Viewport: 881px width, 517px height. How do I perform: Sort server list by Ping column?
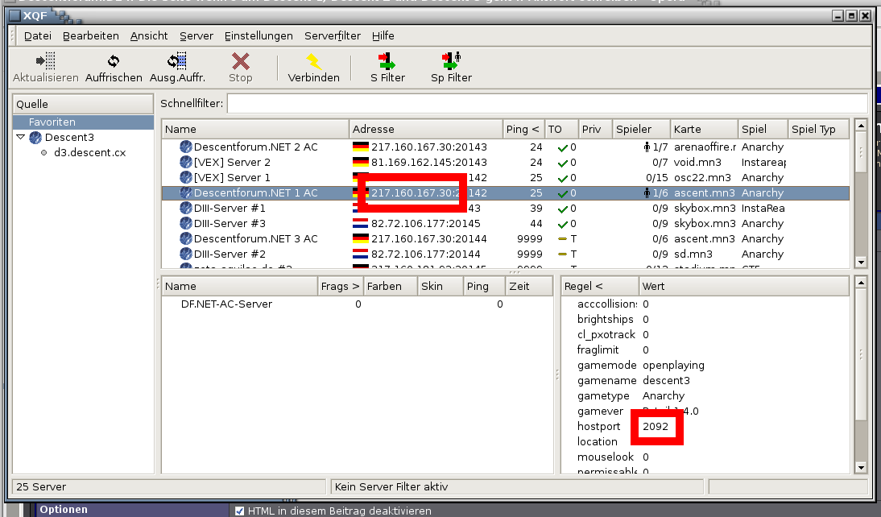[523, 129]
